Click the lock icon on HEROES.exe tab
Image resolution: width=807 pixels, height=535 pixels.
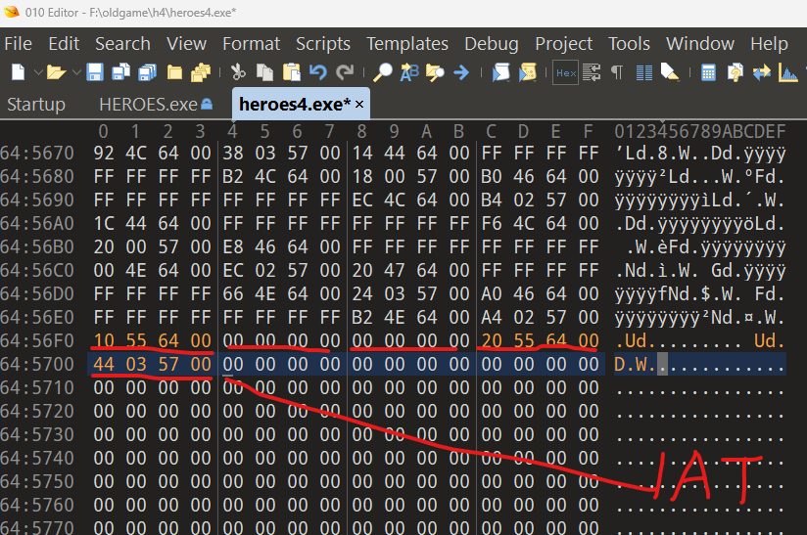click(x=207, y=104)
